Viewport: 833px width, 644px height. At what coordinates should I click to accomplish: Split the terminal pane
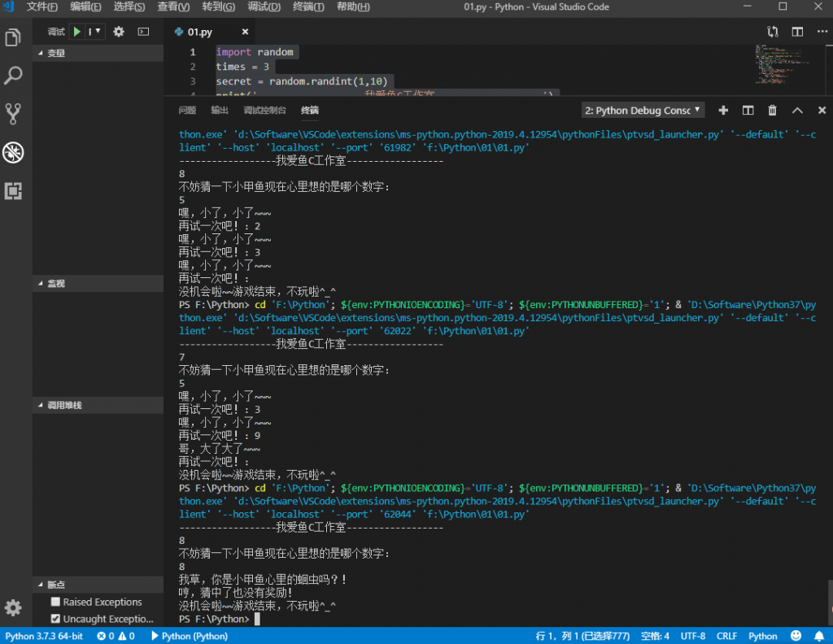coord(748,110)
